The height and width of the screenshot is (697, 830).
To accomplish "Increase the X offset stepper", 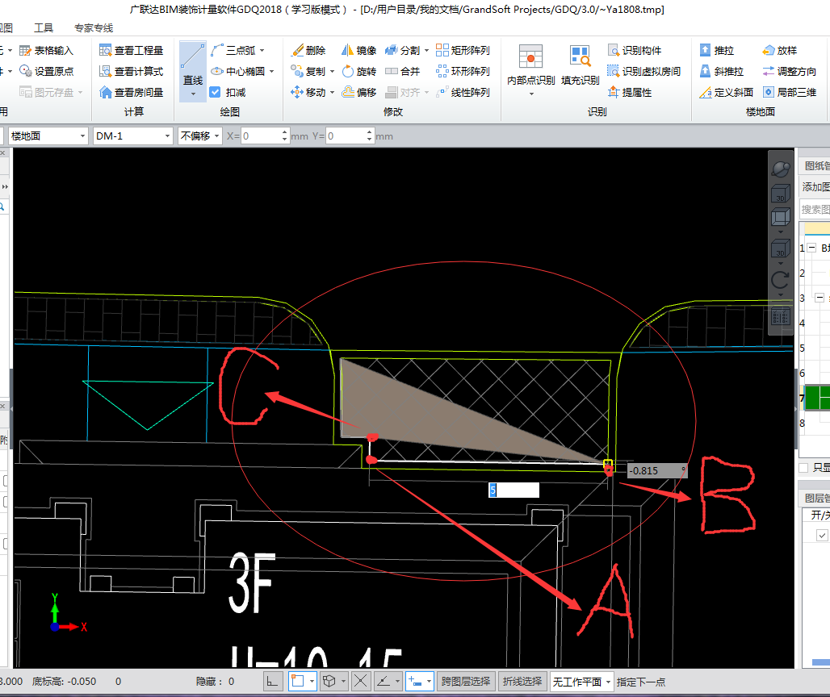I will pyautogui.click(x=285, y=131).
